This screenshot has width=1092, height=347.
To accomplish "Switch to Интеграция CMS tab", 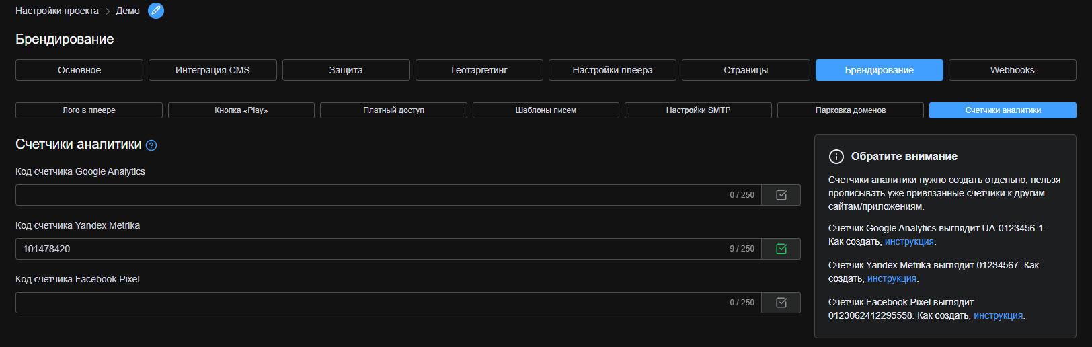I will point(212,70).
